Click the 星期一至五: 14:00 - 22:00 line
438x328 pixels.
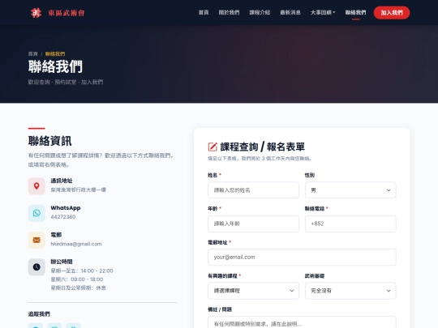coord(82,270)
